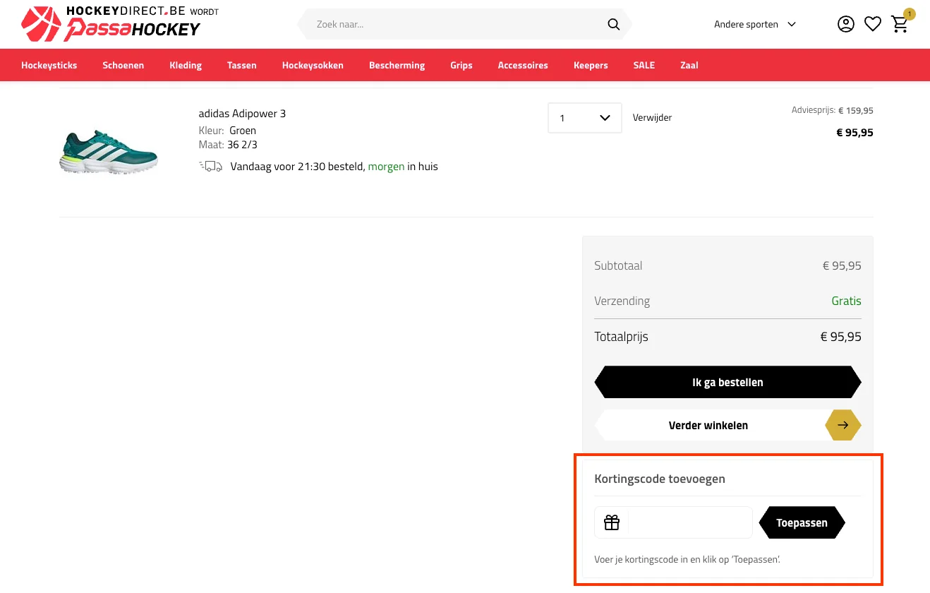Open the Zaal menu

coord(689,65)
